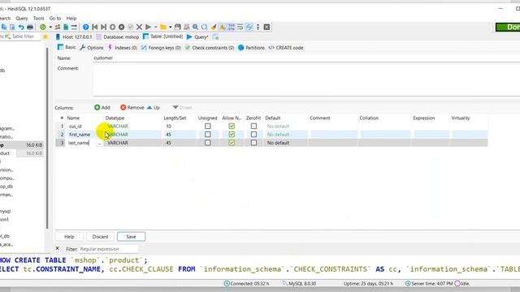
Task: Click the Clear broom icon
Action: [x=214, y=27]
